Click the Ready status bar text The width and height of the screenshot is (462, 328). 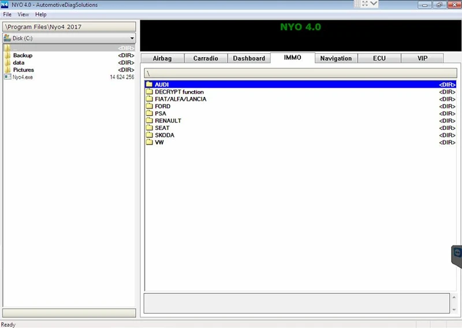8,325
